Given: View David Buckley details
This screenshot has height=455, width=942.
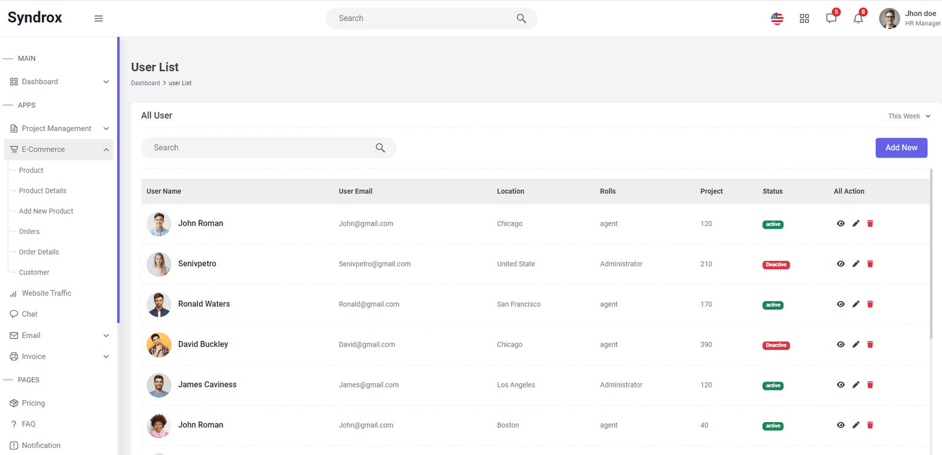Looking at the screenshot, I should point(841,344).
